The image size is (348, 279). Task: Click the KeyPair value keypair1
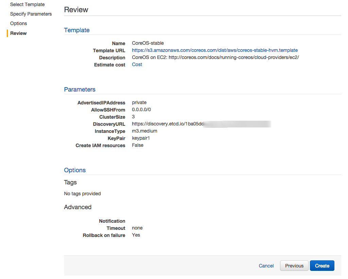(x=141, y=138)
